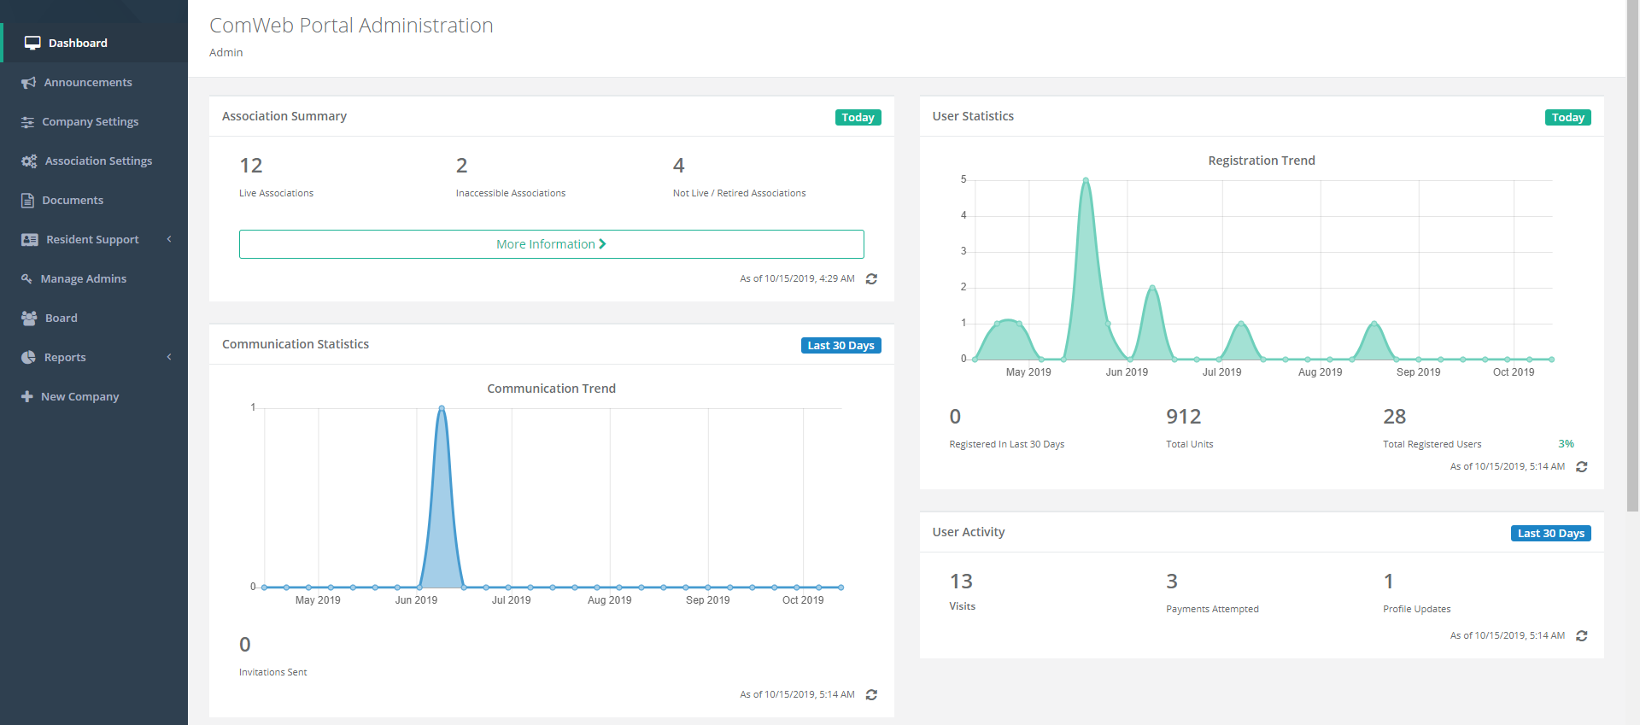This screenshot has width=1640, height=725.
Task: Refresh the User Activity panel
Action: pos(1581,636)
